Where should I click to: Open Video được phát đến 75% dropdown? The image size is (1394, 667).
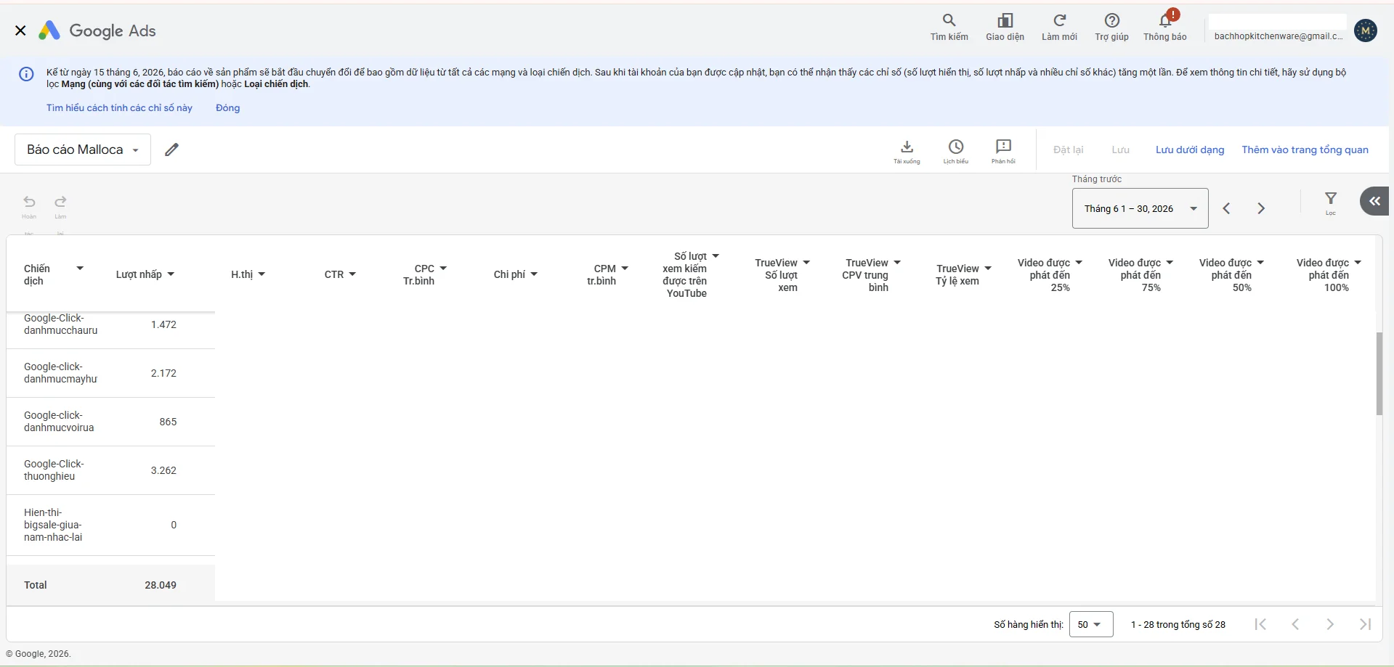click(x=1170, y=263)
